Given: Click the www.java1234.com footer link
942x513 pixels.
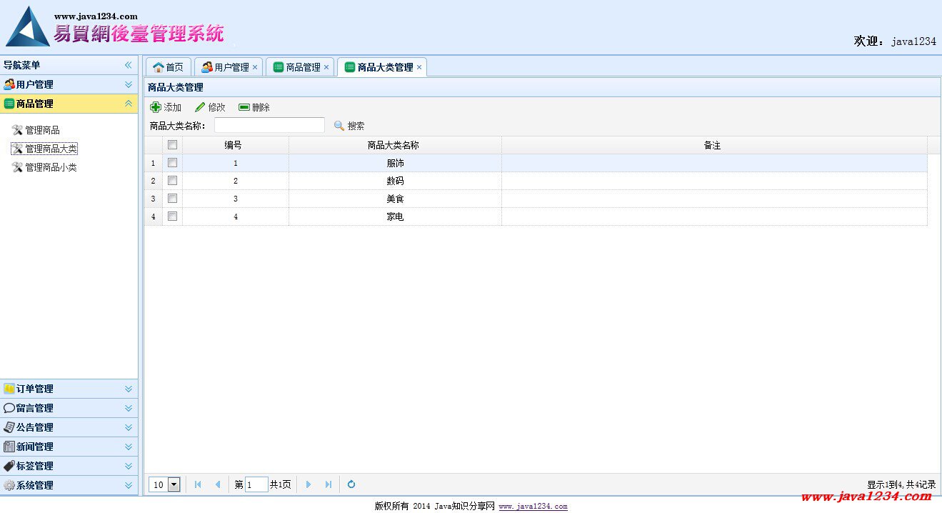Looking at the screenshot, I should click(x=533, y=507).
